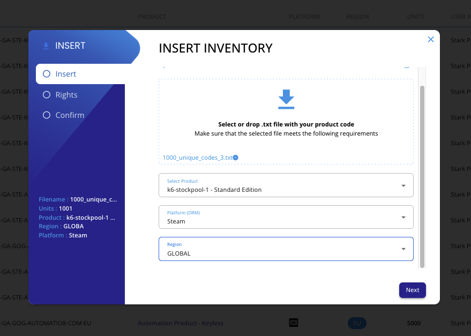
Task: Click GA-GOG-AUTOMATIO8-COM-EU row text
Action: 46,323
